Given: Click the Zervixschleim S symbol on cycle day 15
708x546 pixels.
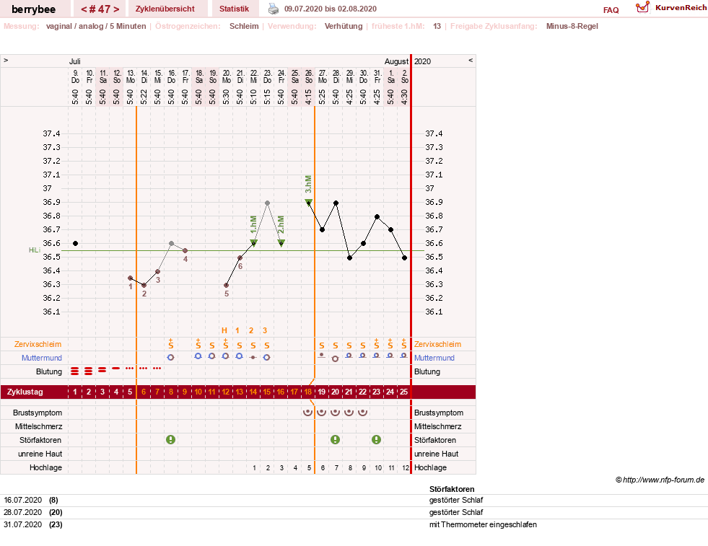Looking at the screenshot, I should tap(266, 345).
